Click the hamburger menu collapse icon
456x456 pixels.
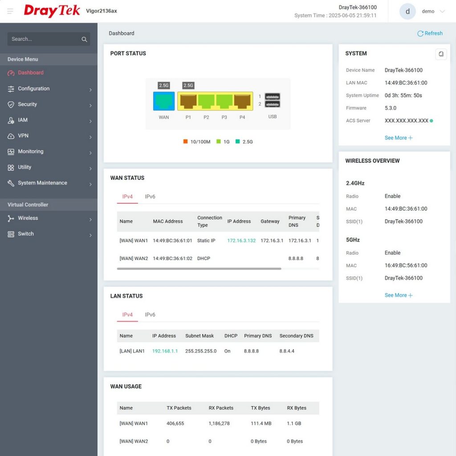pos(10,11)
